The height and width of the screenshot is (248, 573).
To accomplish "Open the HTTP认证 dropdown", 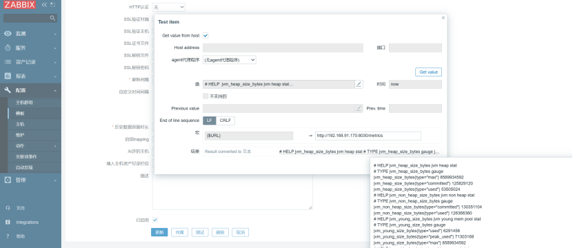I will [x=168, y=7].
